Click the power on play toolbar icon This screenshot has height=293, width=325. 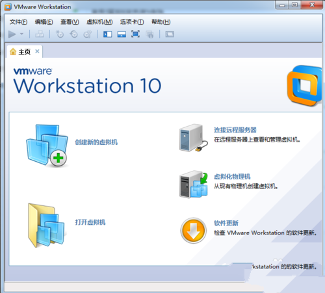[x=12, y=34]
